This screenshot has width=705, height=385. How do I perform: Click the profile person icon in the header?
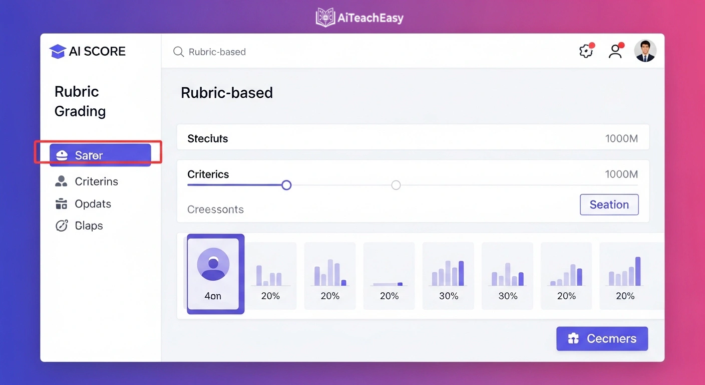click(615, 51)
